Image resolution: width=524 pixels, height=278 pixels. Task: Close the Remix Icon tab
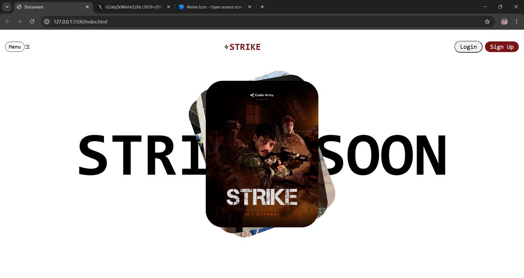[x=250, y=7]
